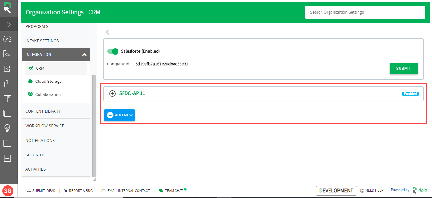Viewport: 432px width, 198px height.
Task: Click NEED HELP in footer
Action: [372, 190]
